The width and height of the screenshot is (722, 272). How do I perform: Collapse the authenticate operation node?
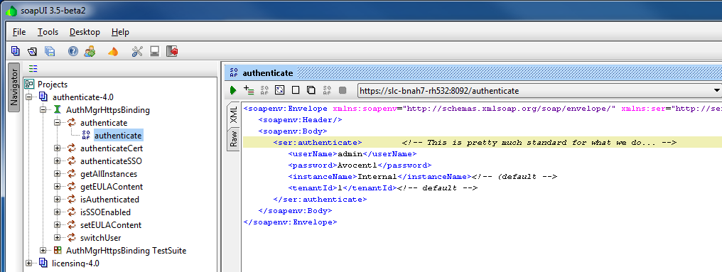click(57, 123)
